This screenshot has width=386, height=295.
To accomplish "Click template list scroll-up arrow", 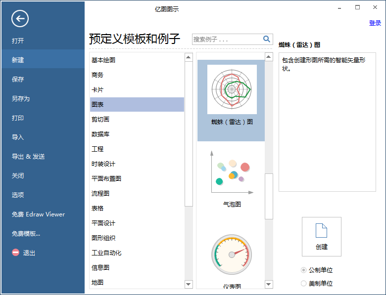I will coord(269,57).
